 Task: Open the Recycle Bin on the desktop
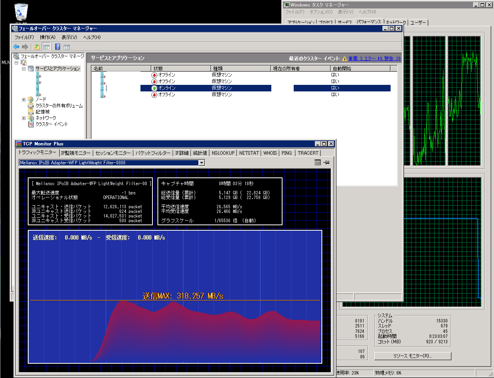[20, 12]
